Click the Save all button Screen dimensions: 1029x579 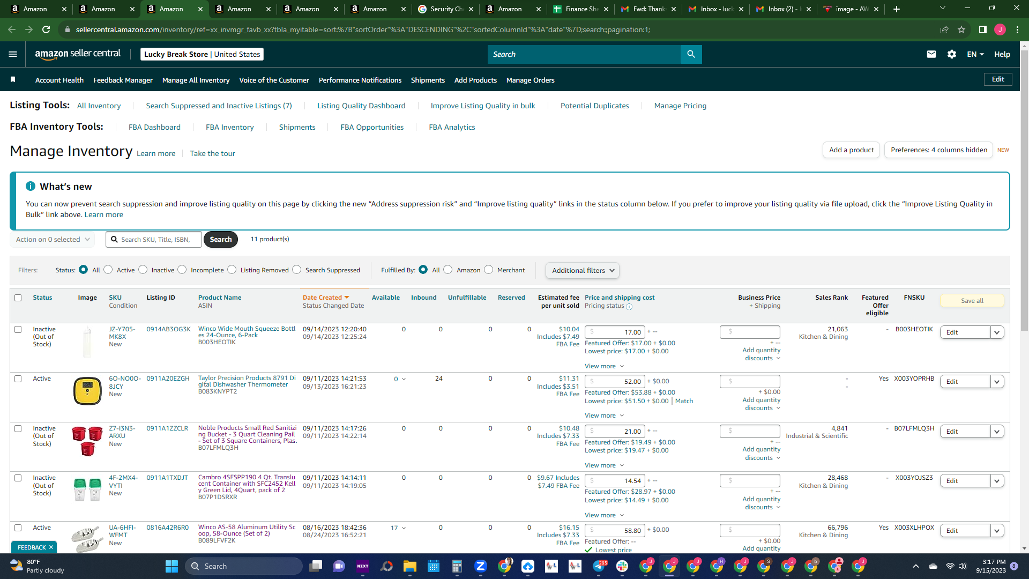point(972,301)
